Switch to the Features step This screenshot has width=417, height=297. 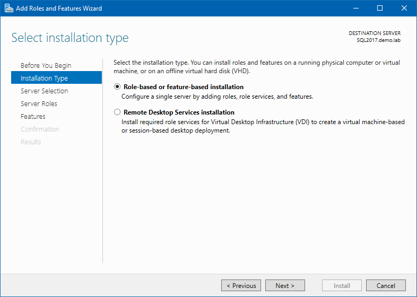[33, 117]
